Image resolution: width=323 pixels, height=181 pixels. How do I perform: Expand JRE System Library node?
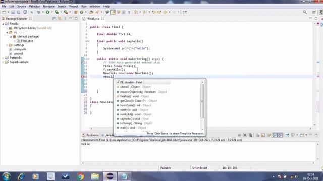point(7,28)
